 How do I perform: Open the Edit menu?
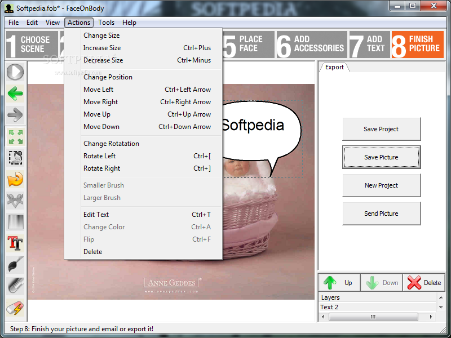coord(32,23)
